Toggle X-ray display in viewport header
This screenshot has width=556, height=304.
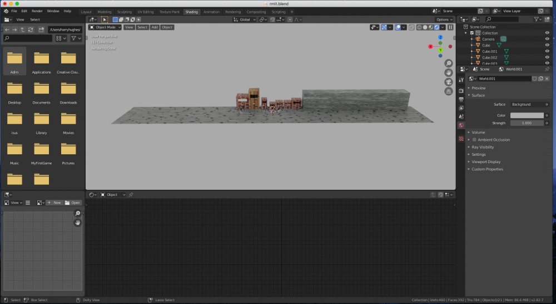[411, 27]
